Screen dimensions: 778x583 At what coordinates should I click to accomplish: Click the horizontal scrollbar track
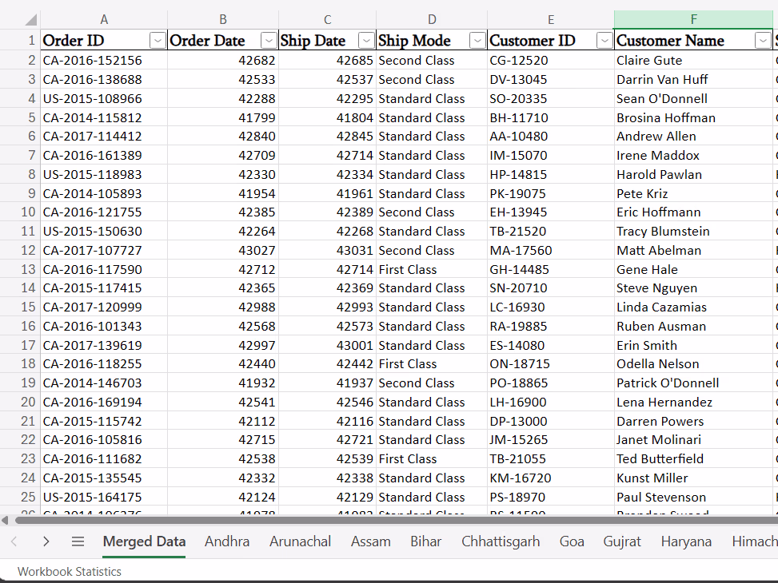click(396, 520)
